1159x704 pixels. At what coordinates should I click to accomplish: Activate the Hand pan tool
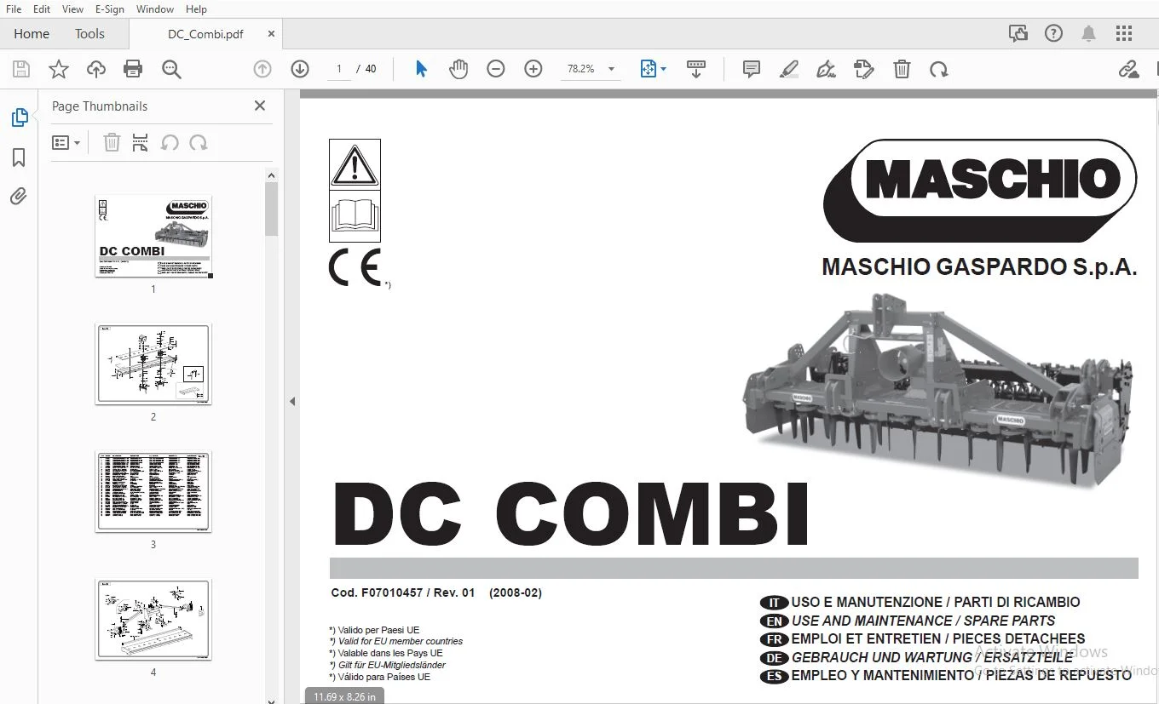[458, 69]
